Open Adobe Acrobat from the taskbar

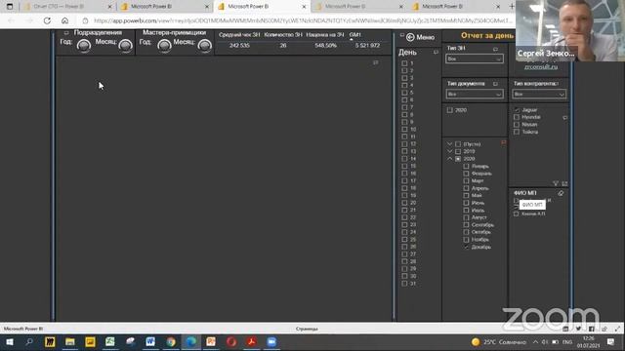(x=251, y=342)
